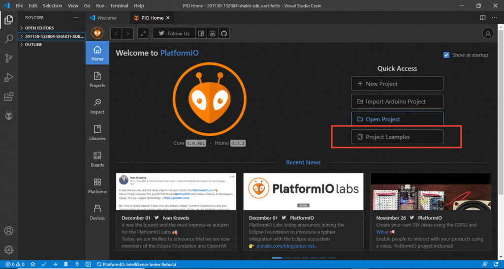The image size is (504, 269).
Task: Click the PlatformIO Clean trash icon in status bar
Action: (66, 265)
